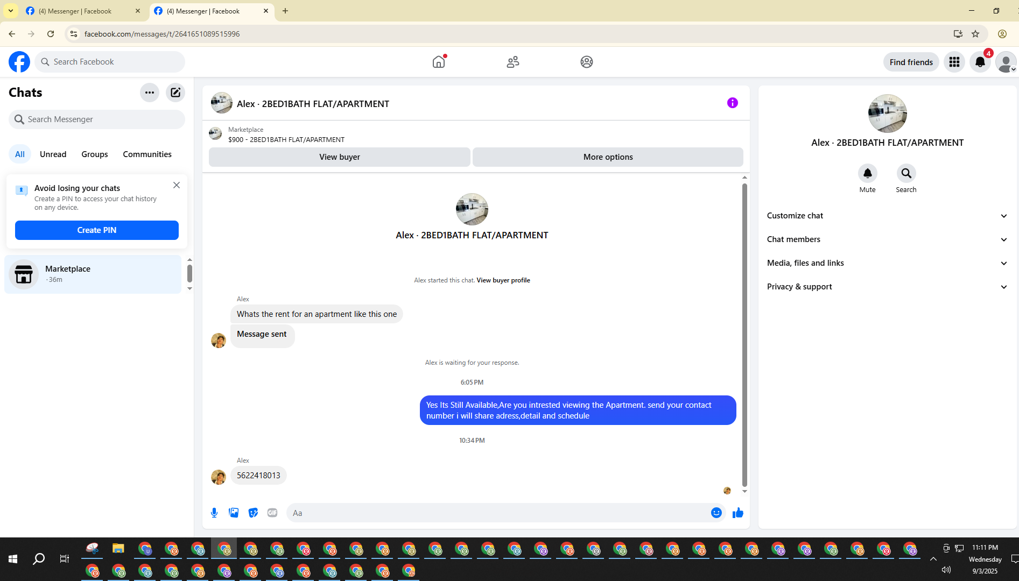Screen dimensions: 1019x581
Task: Open Chrome tab search dropdown
Action: [x=11, y=11]
